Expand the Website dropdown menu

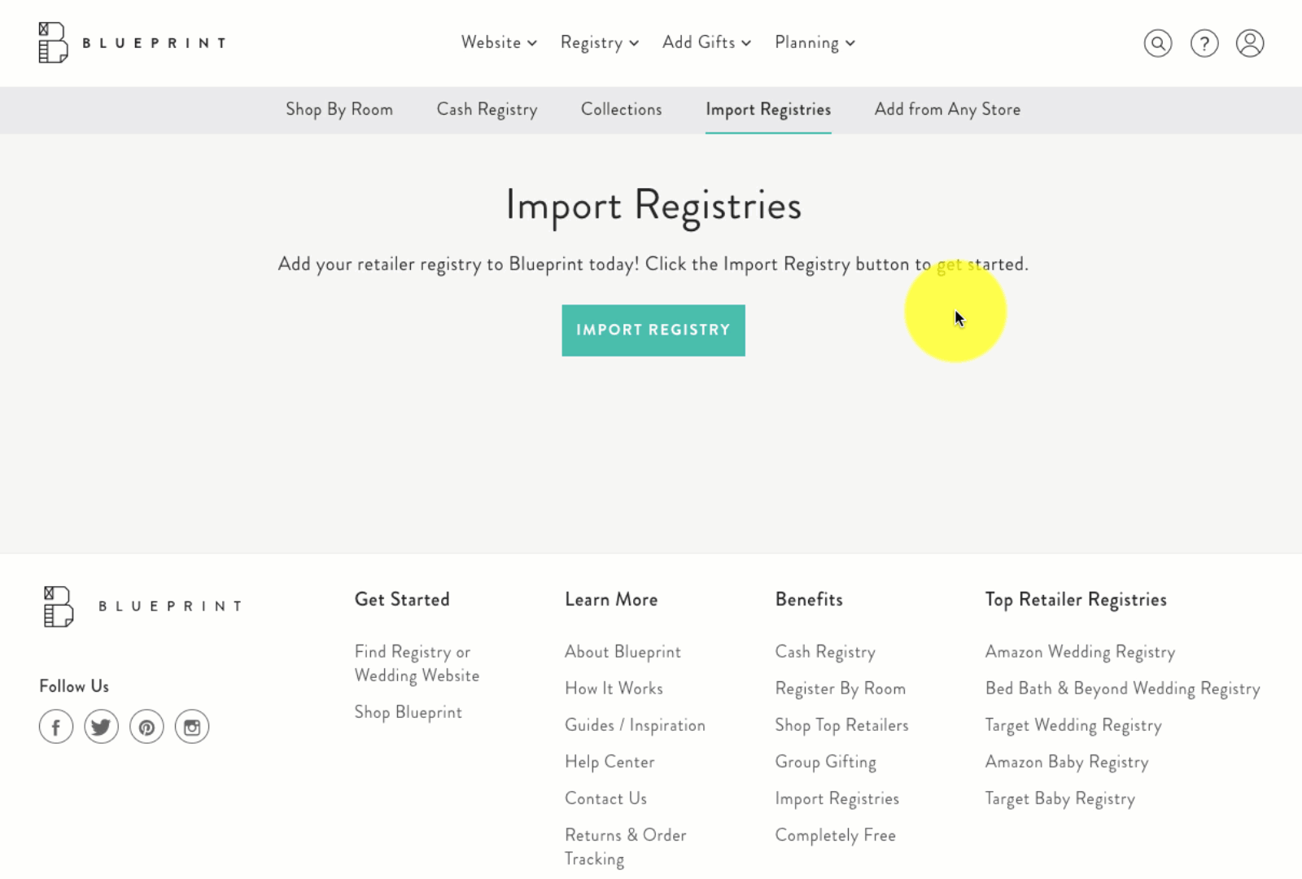[499, 42]
